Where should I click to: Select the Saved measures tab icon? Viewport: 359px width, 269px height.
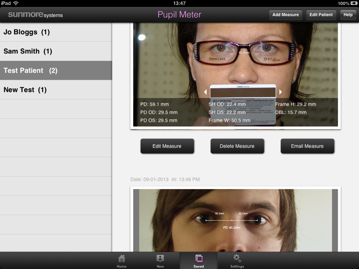point(199,259)
